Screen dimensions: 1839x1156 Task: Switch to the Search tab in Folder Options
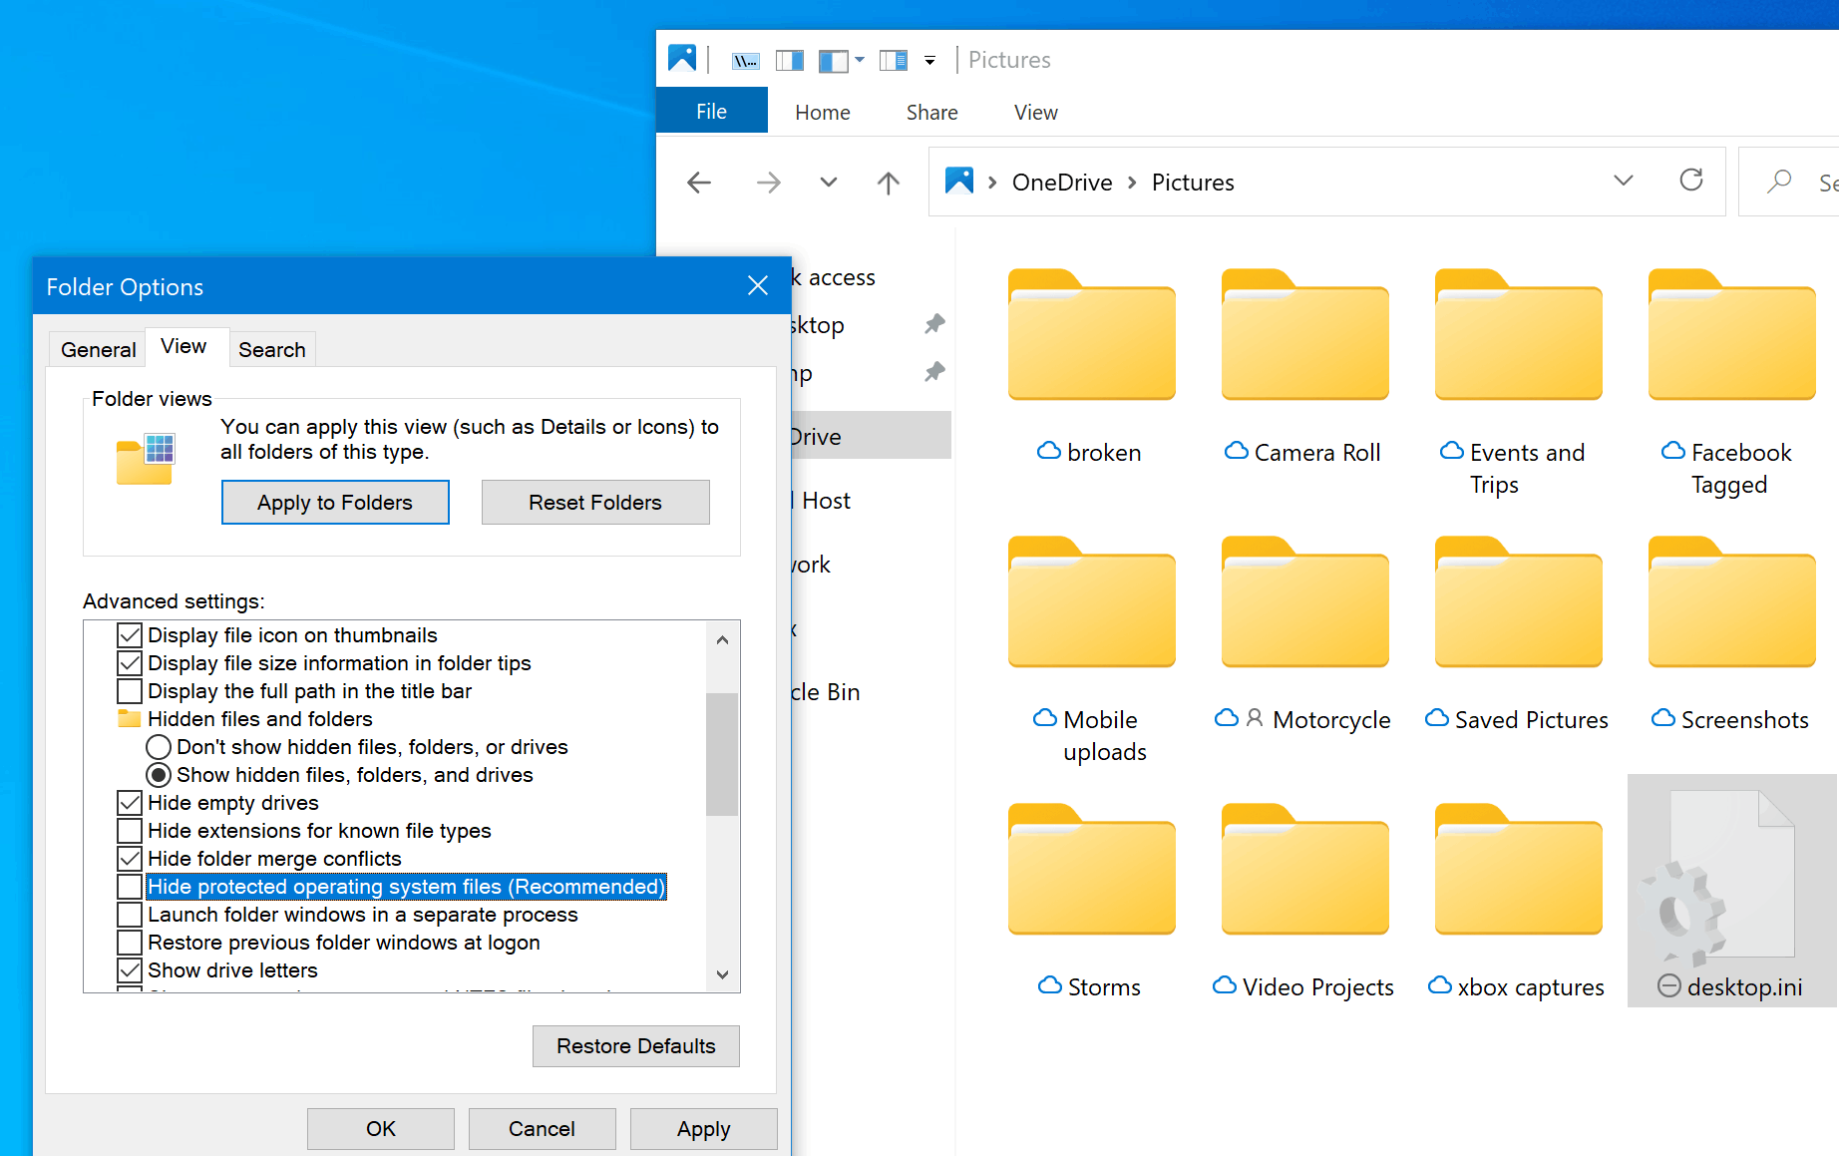(x=271, y=348)
